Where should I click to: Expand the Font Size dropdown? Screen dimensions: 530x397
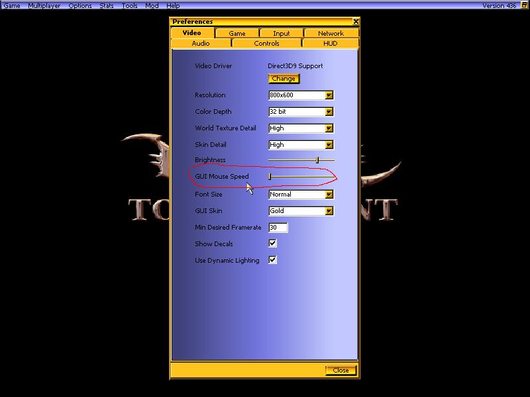(x=329, y=195)
